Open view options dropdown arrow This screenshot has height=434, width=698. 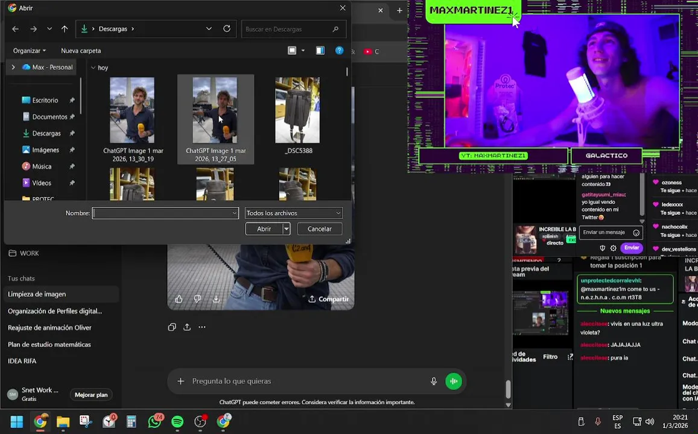303,51
